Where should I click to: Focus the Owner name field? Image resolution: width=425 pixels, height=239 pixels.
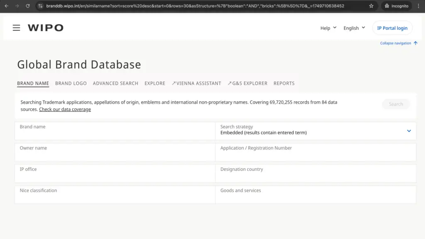pyautogui.click(x=115, y=152)
